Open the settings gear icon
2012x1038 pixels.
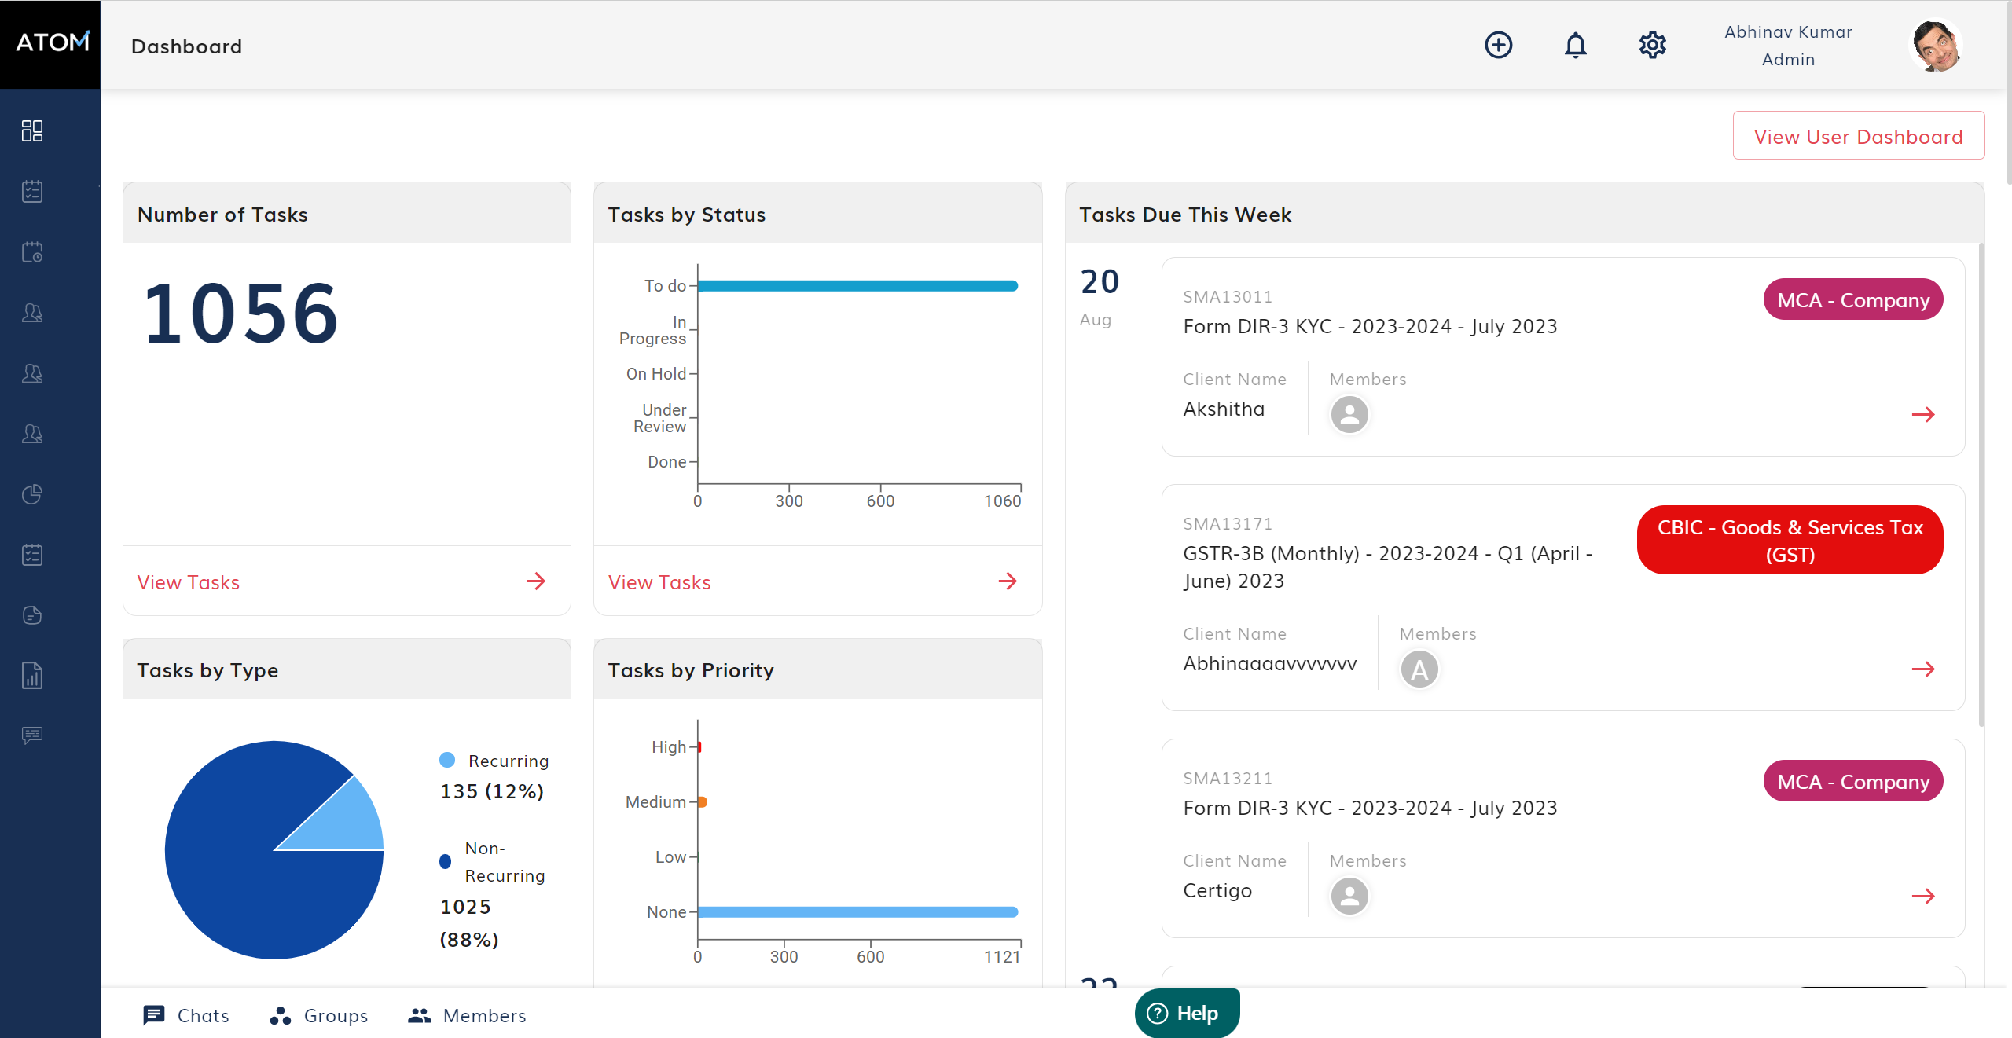(x=1652, y=45)
